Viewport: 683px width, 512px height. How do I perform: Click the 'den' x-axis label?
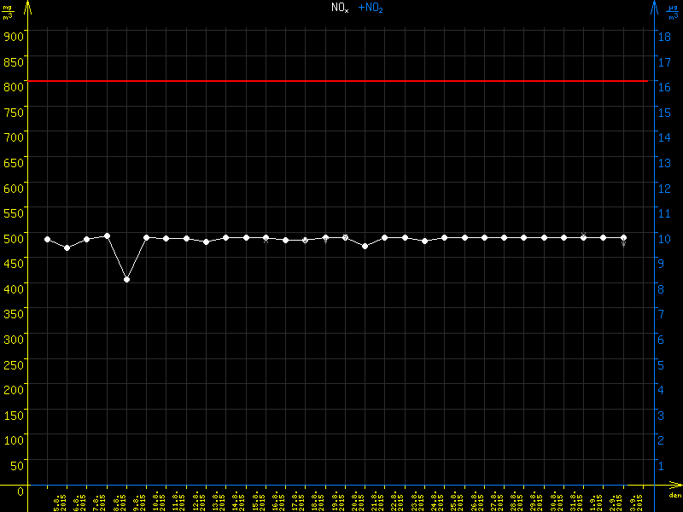click(674, 497)
